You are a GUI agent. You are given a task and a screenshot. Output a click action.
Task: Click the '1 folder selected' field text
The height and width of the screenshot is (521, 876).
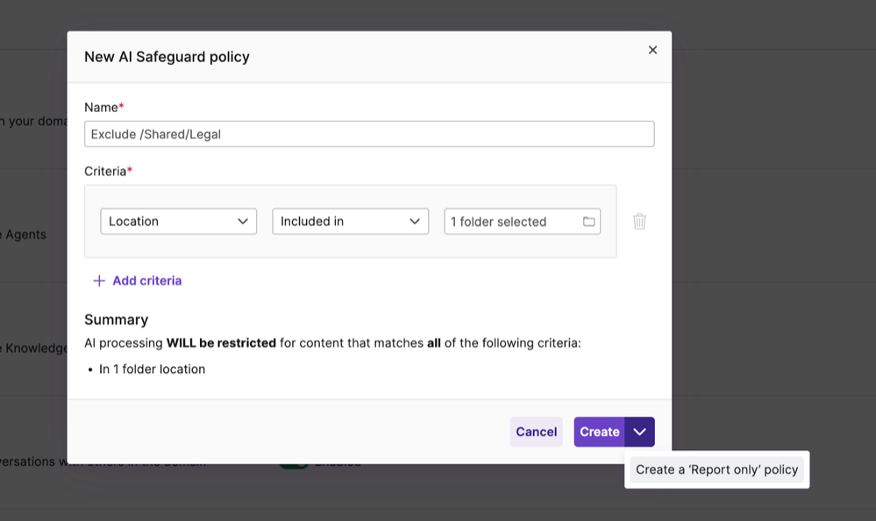(x=498, y=222)
